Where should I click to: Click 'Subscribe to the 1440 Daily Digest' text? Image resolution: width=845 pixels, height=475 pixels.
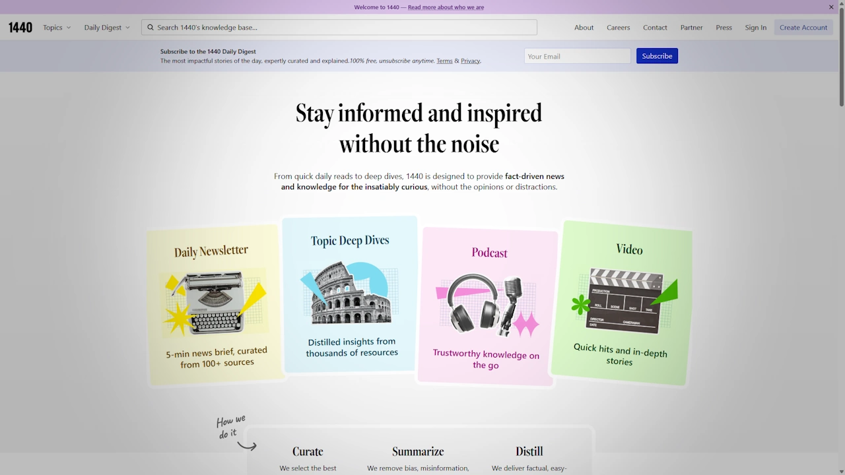(x=208, y=51)
